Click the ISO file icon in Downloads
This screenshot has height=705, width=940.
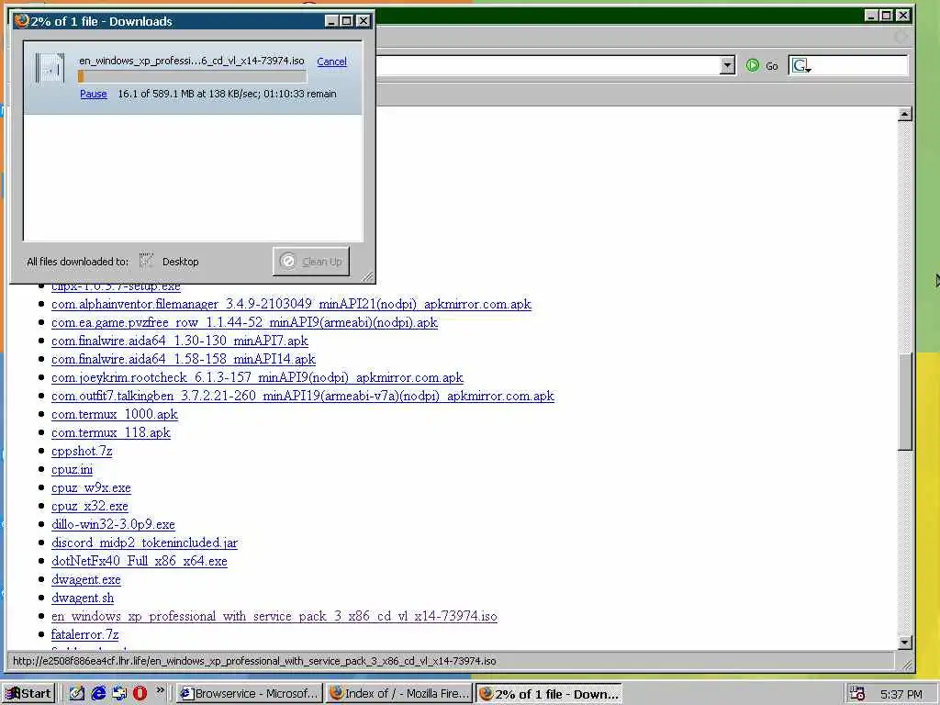coord(50,68)
